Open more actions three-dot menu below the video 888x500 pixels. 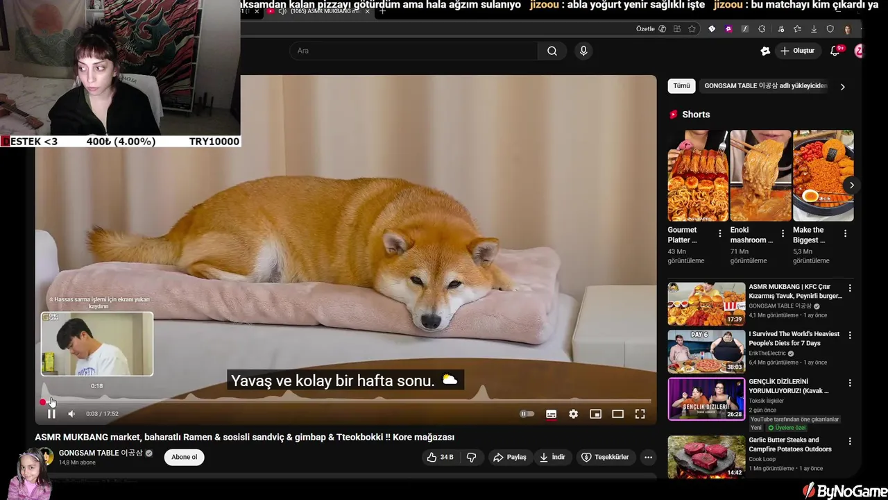click(648, 457)
